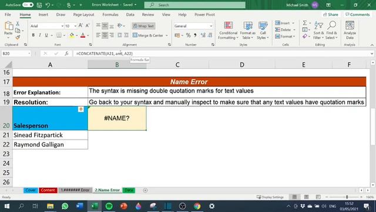
Task: Select Center horizontal alignment icon
Action: click(x=105, y=35)
